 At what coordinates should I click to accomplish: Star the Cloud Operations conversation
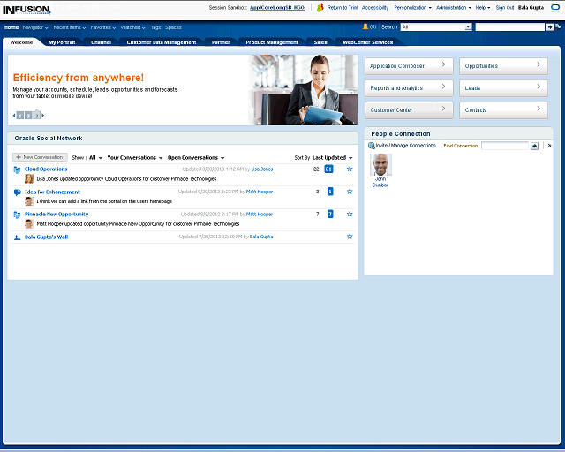350,169
